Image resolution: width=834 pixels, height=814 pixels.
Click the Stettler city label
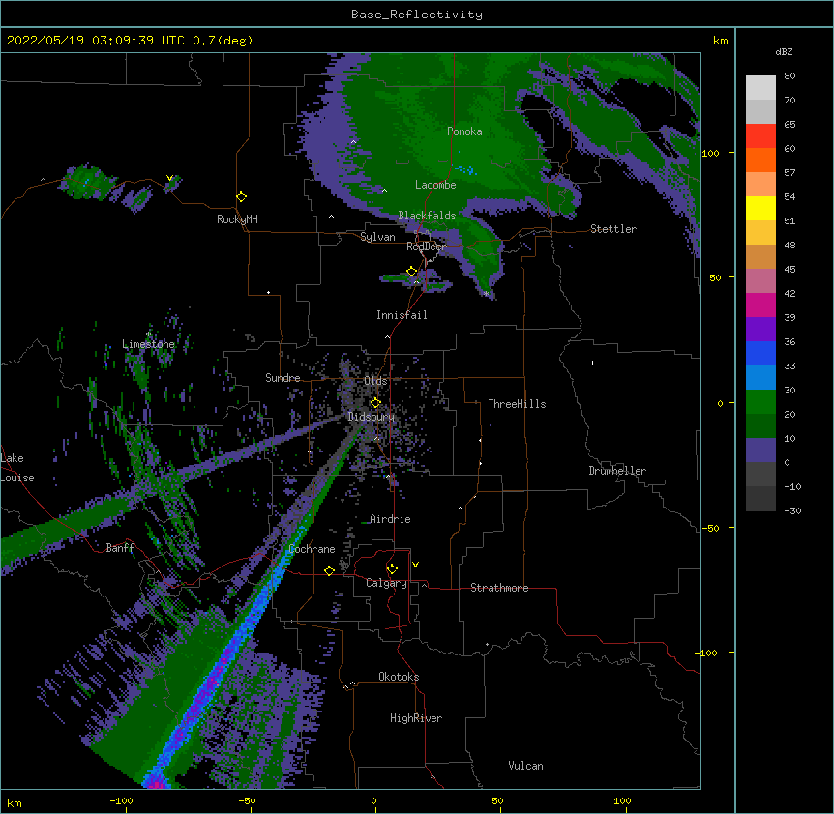point(613,229)
